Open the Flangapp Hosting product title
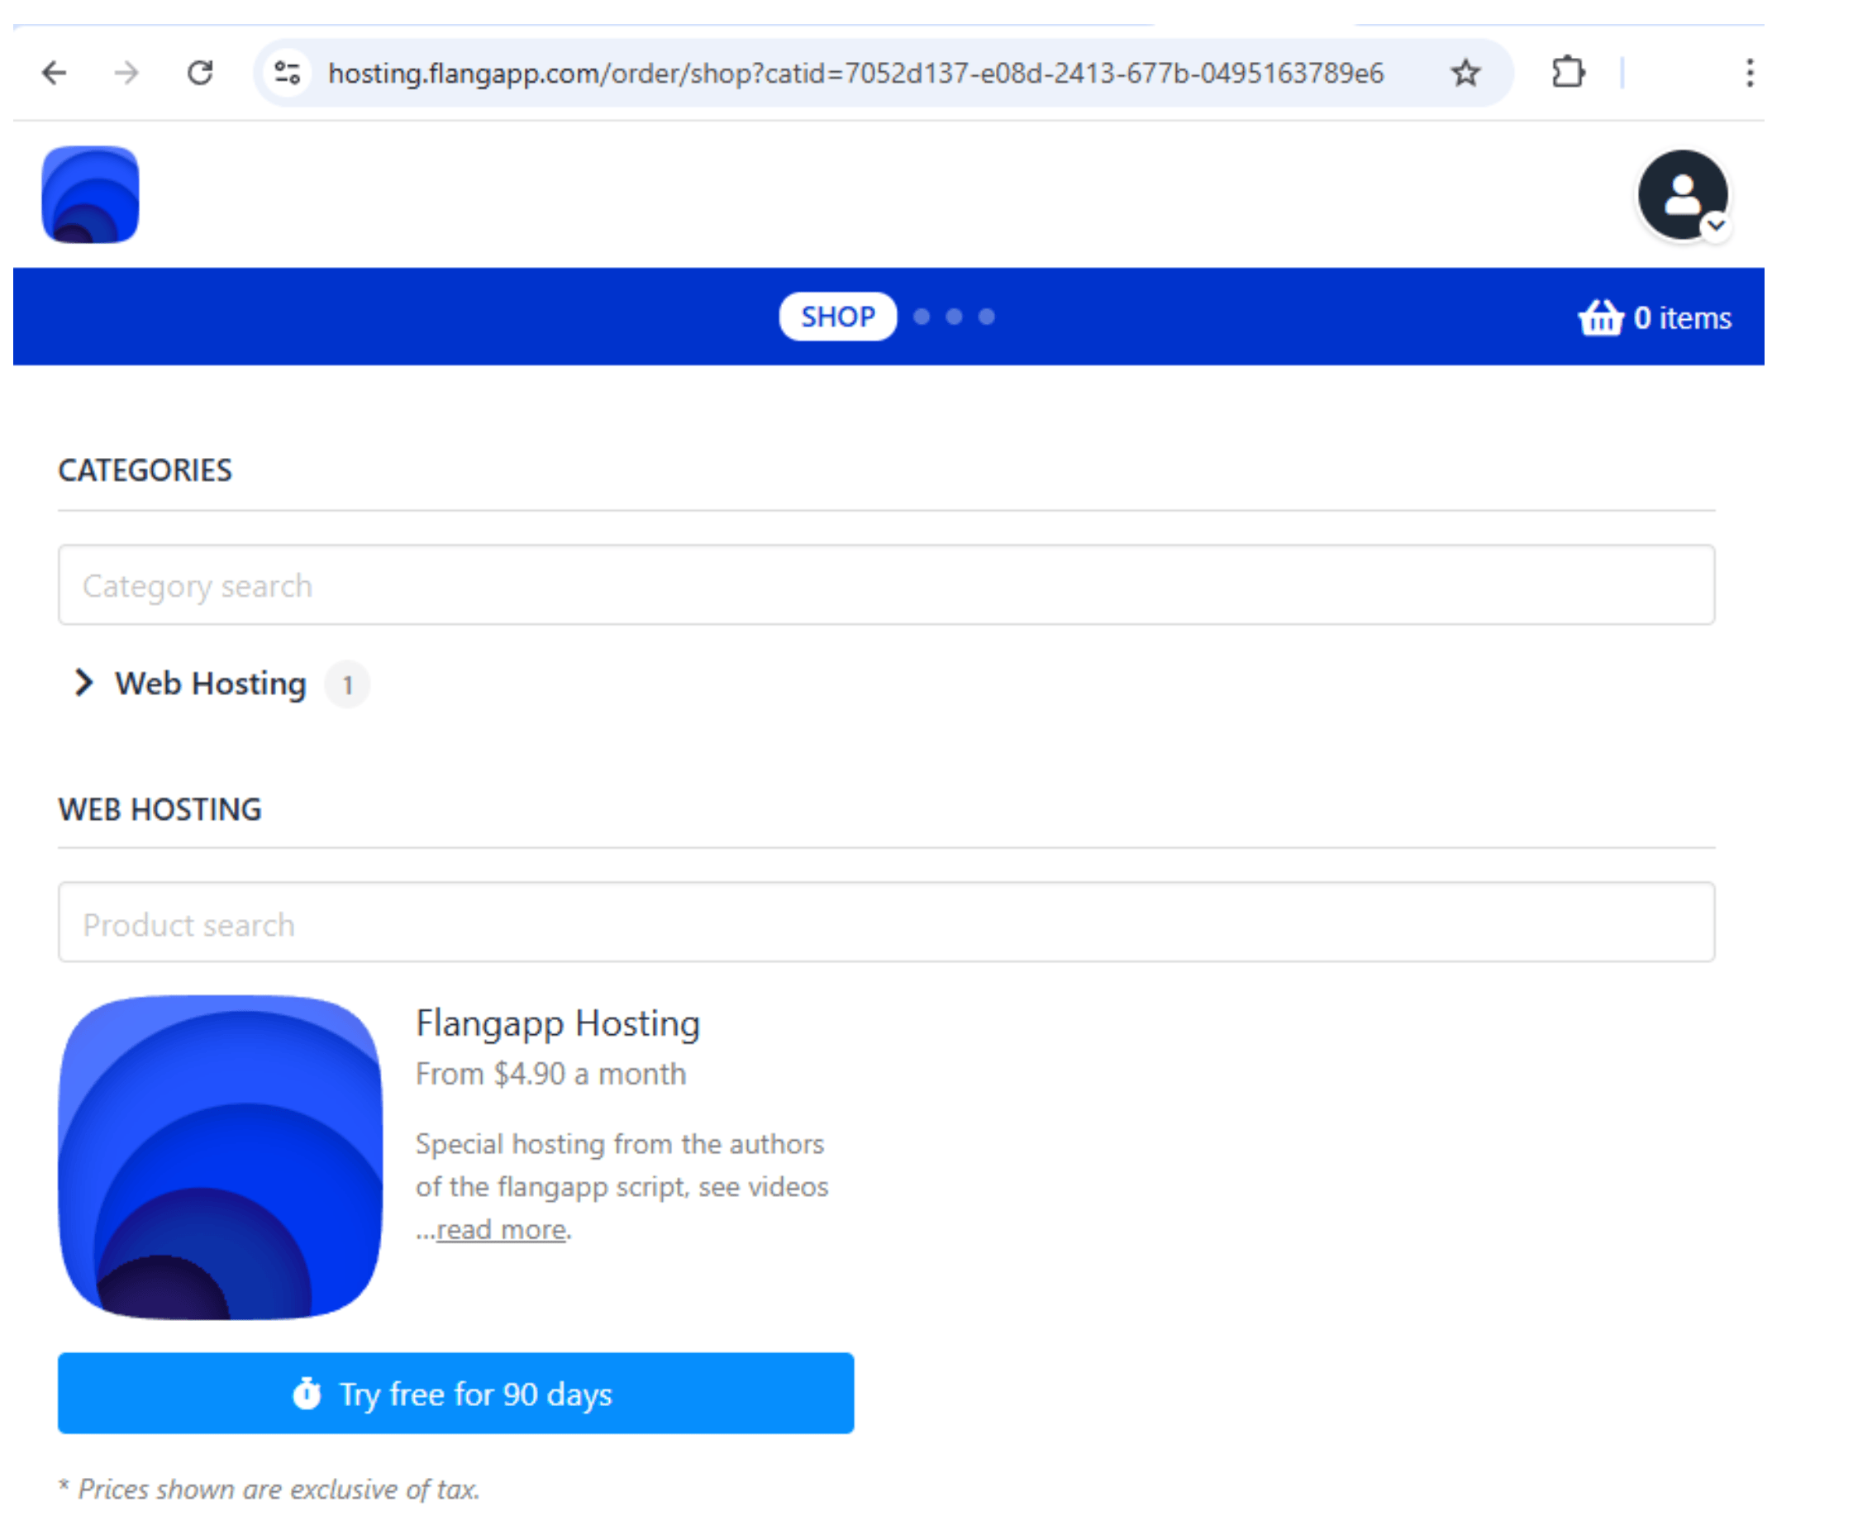Image resolution: width=1853 pixels, height=1516 pixels. [x=558, y=1023]
